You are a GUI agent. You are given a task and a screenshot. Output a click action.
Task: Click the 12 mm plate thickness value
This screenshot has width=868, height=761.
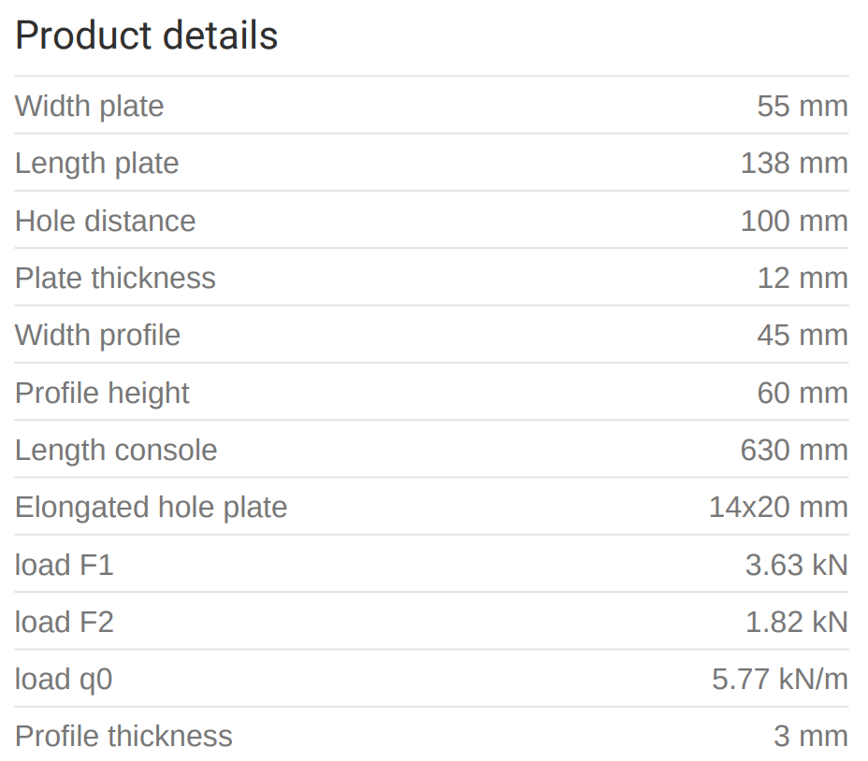tap(802, 279)
